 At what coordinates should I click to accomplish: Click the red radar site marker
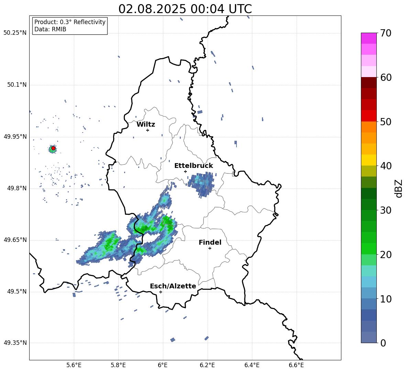53,148
